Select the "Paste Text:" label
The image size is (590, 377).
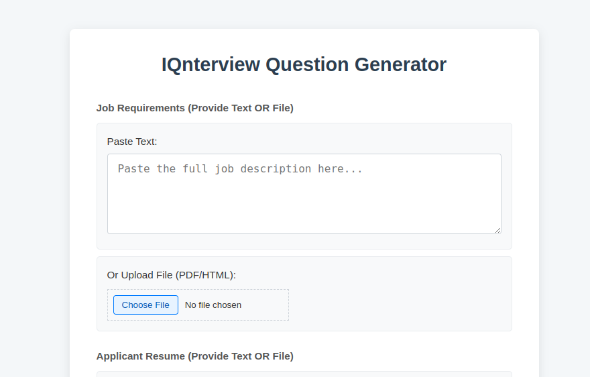point(132,142)
